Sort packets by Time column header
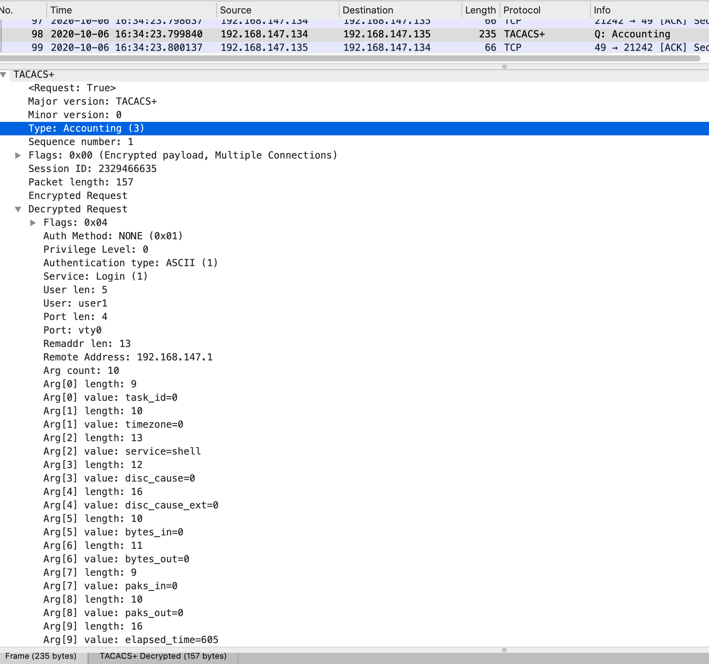709x664 pixels. [131, 10]
